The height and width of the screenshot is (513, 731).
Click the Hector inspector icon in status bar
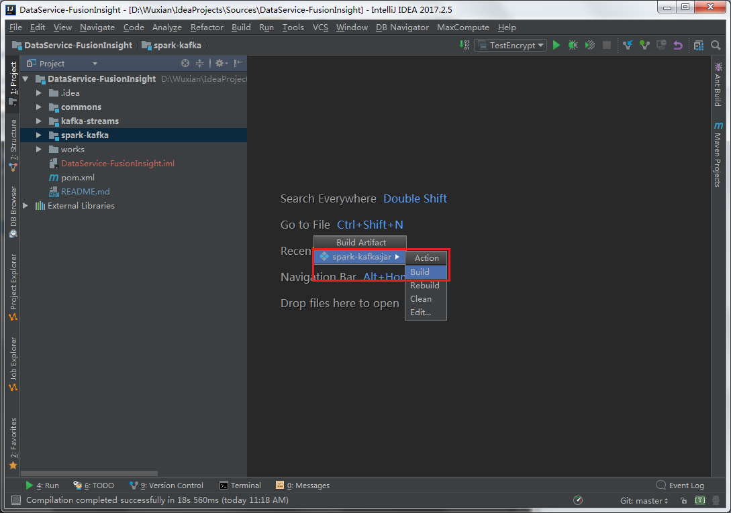pos(716,500)
